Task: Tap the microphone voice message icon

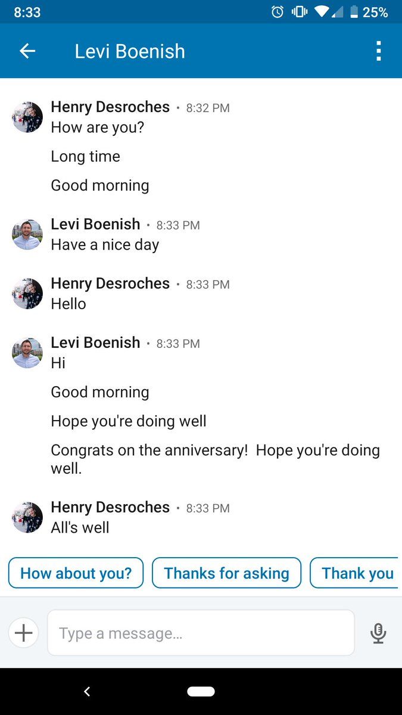Action: (378, 633)
